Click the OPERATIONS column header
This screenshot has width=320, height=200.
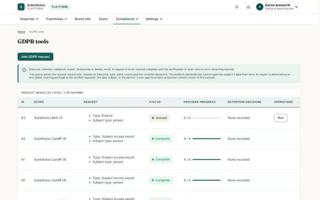coord(283,102)
